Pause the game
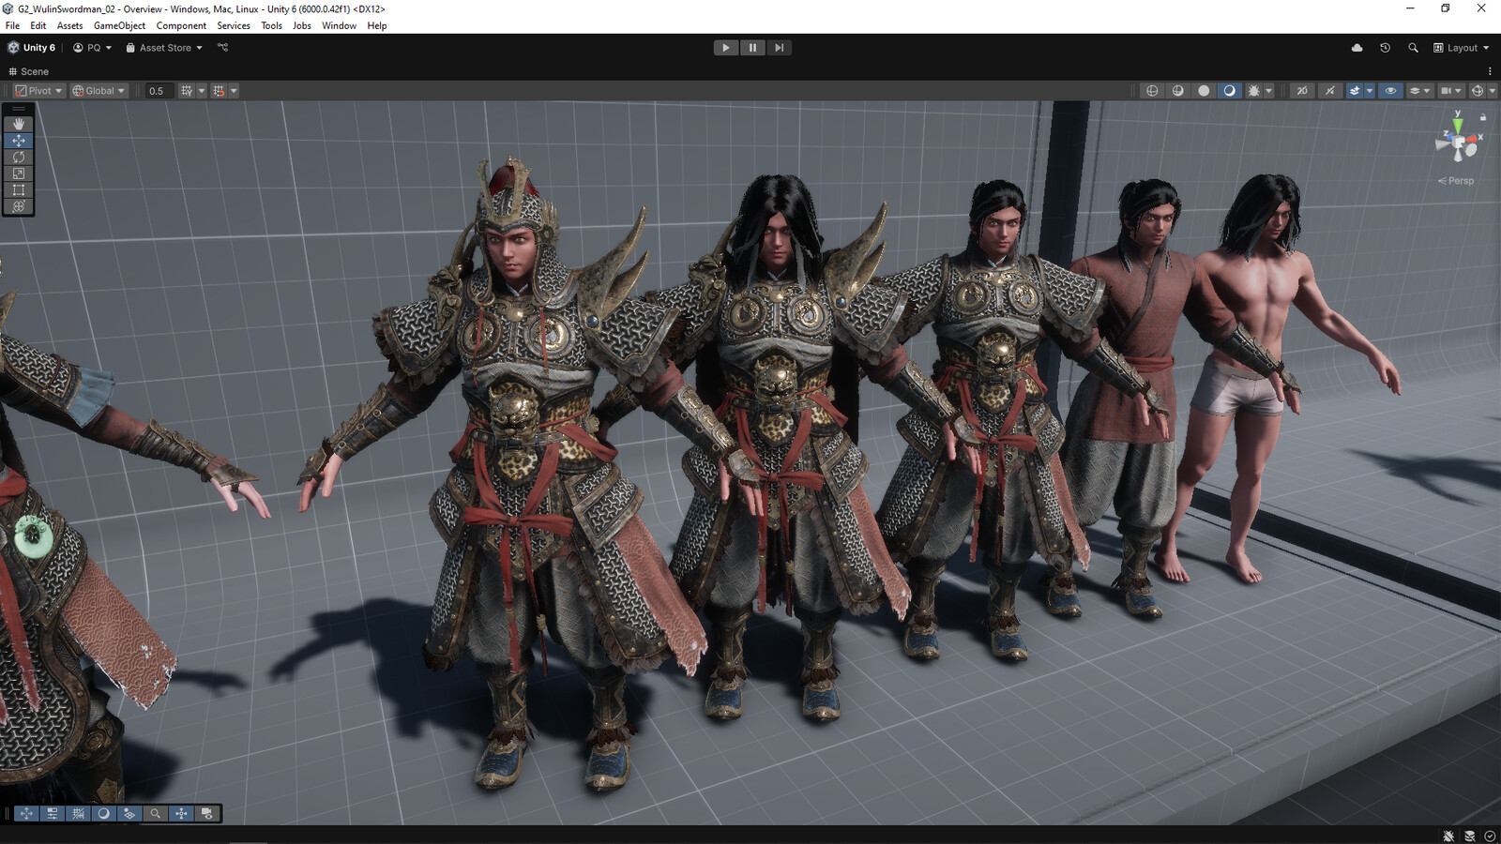 click(752, 48)
